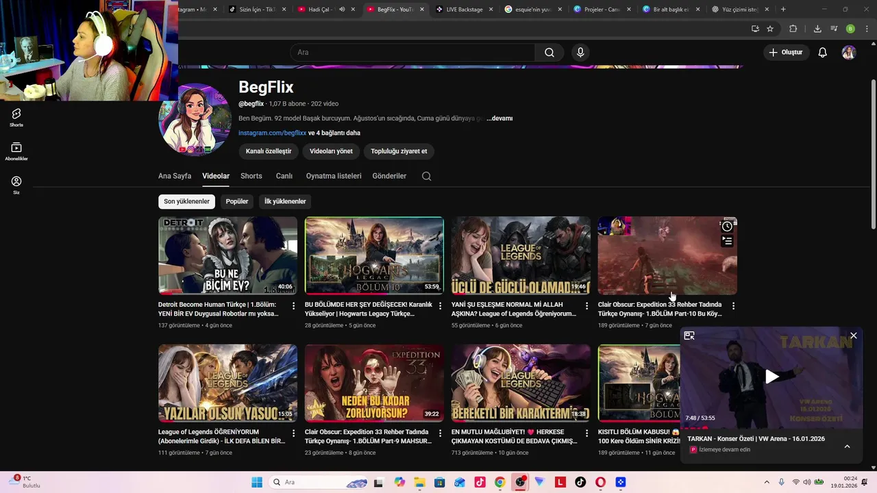Open File Explorer from the taskbar
Screen dimensions: 877x493
coord(419,482)
